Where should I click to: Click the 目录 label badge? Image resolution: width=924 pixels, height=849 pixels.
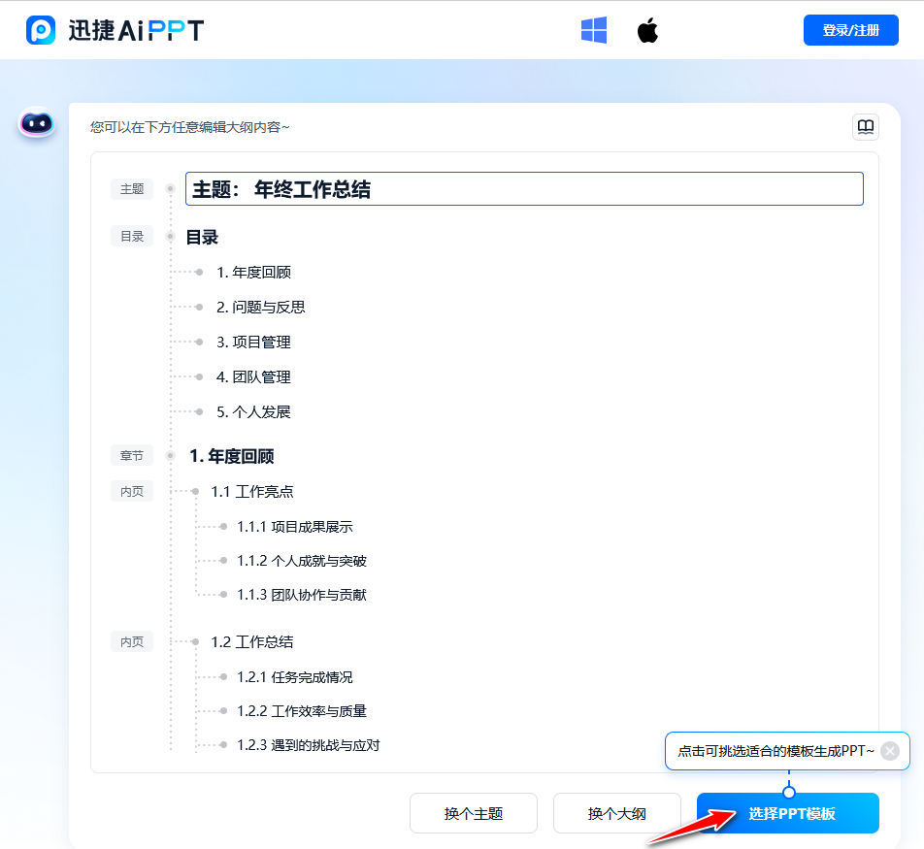[x=132, y=236]
